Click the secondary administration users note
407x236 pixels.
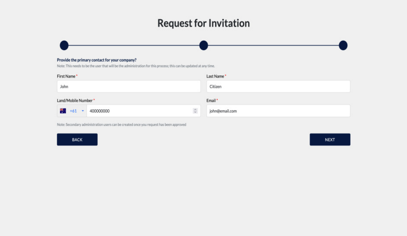[x=122, y=125]
